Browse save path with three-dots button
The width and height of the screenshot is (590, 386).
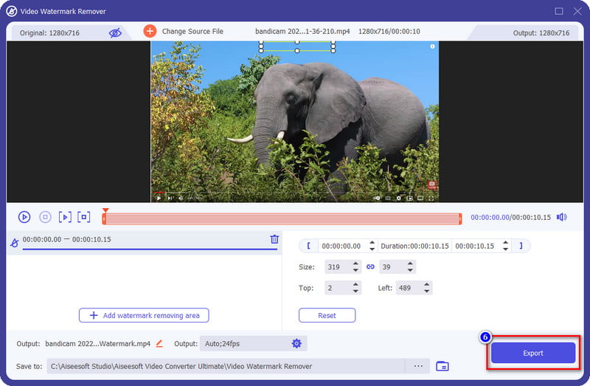(x=417, y=366)
